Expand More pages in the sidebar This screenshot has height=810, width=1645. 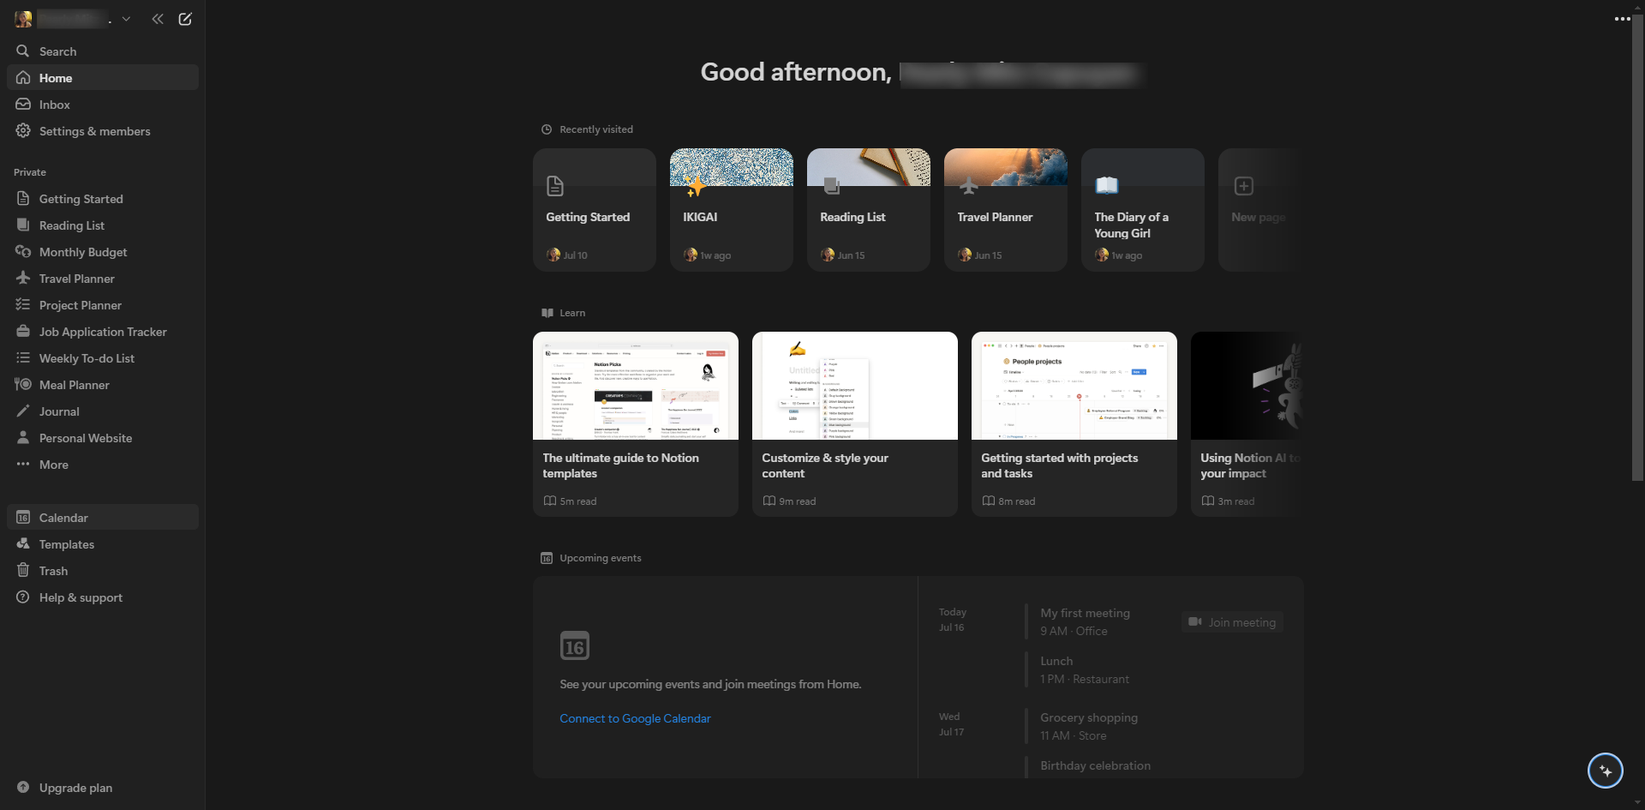103,465
